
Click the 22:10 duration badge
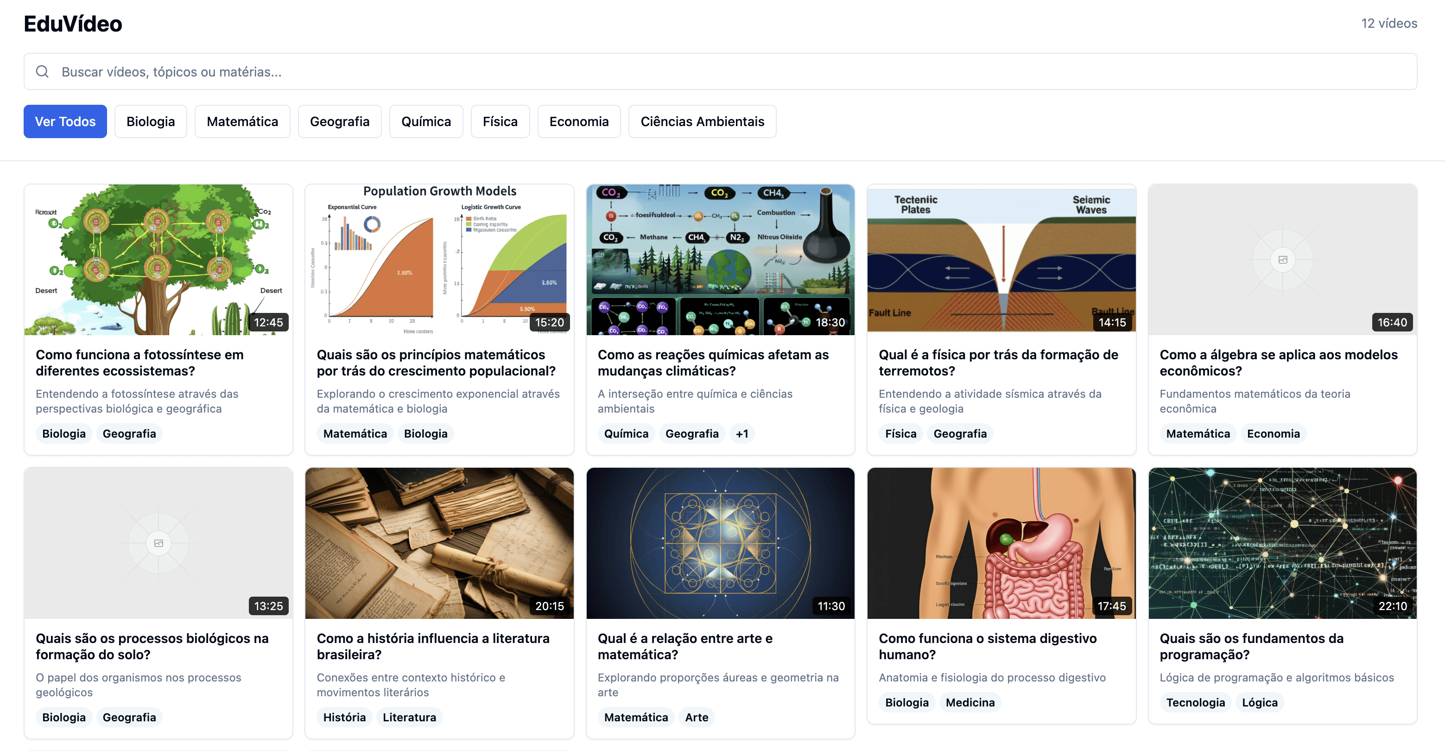coord(1392,605)
